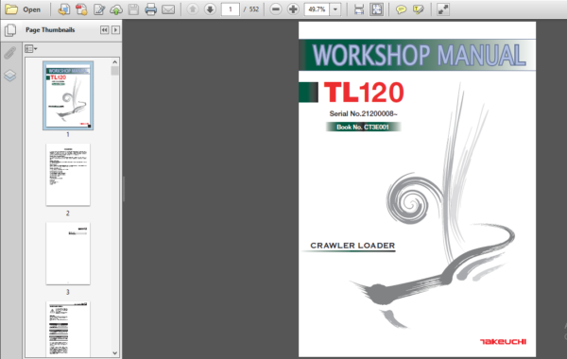Open the zoom level dropdown arrow
This screenshot has height=359, width=567.
335,9
